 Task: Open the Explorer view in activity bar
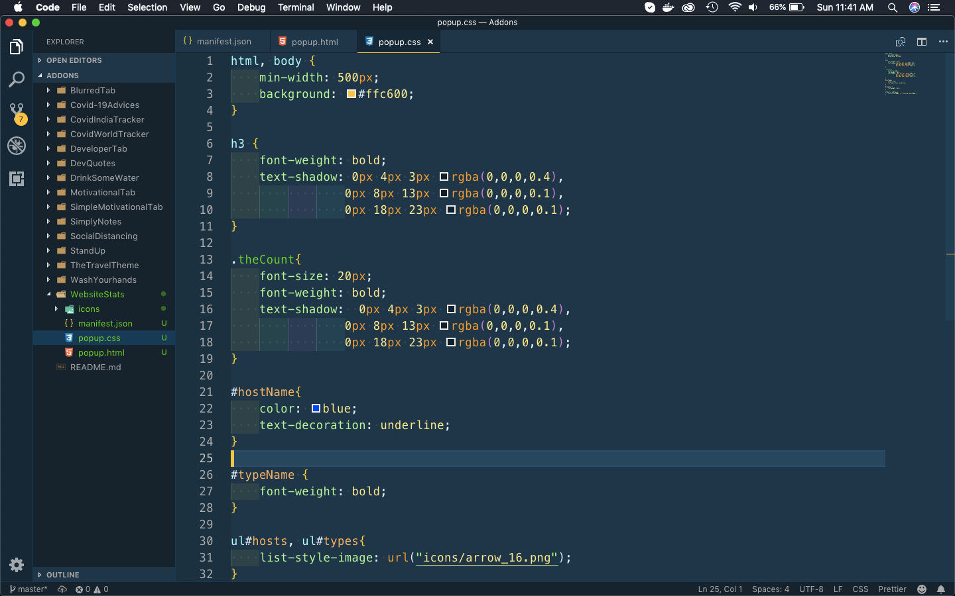coord(17,47)
